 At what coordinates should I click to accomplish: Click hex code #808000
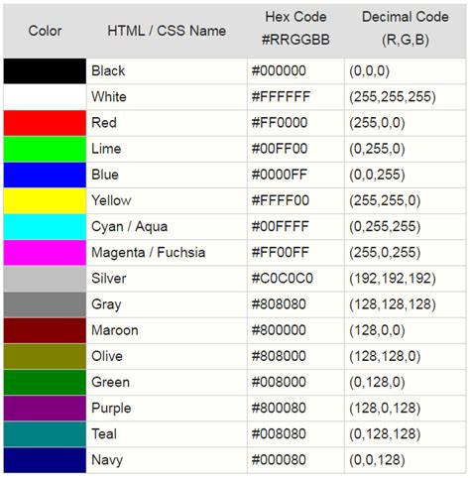279,356
